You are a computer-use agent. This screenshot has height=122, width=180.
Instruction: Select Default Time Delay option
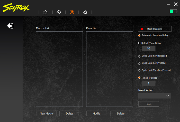(x=139, y=43)
